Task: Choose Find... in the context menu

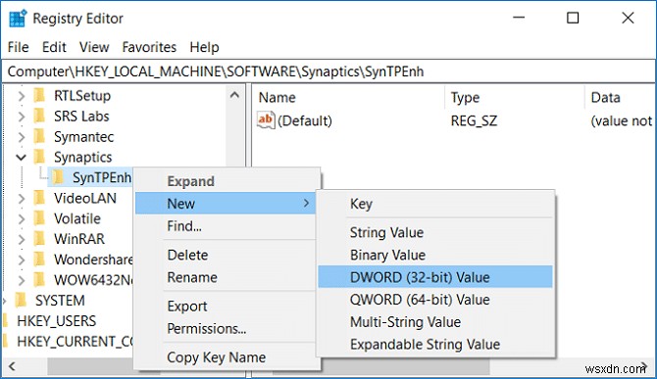Action: [x=225, y=226]
